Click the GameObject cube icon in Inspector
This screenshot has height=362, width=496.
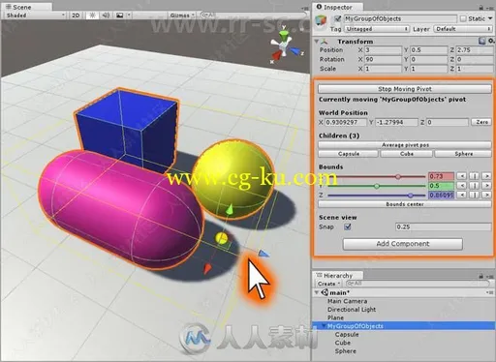321,21
